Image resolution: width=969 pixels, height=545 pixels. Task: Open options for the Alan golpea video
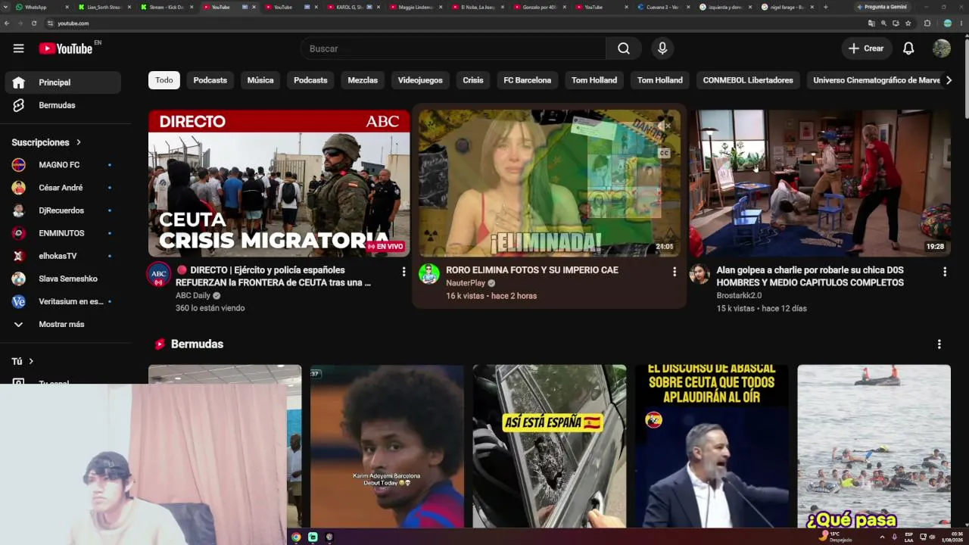tap(945, 272)
